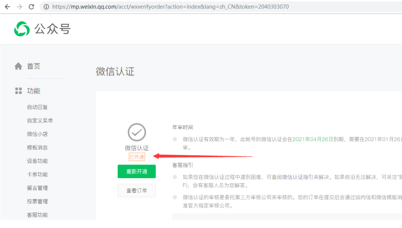Open 自动回复 in the sidebar
402x228 pixels.
coord(37,107)
